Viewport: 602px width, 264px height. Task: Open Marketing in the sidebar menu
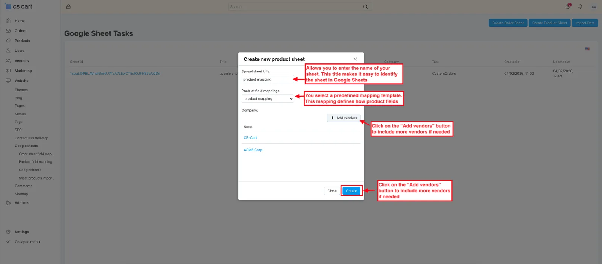coord(23,71)
